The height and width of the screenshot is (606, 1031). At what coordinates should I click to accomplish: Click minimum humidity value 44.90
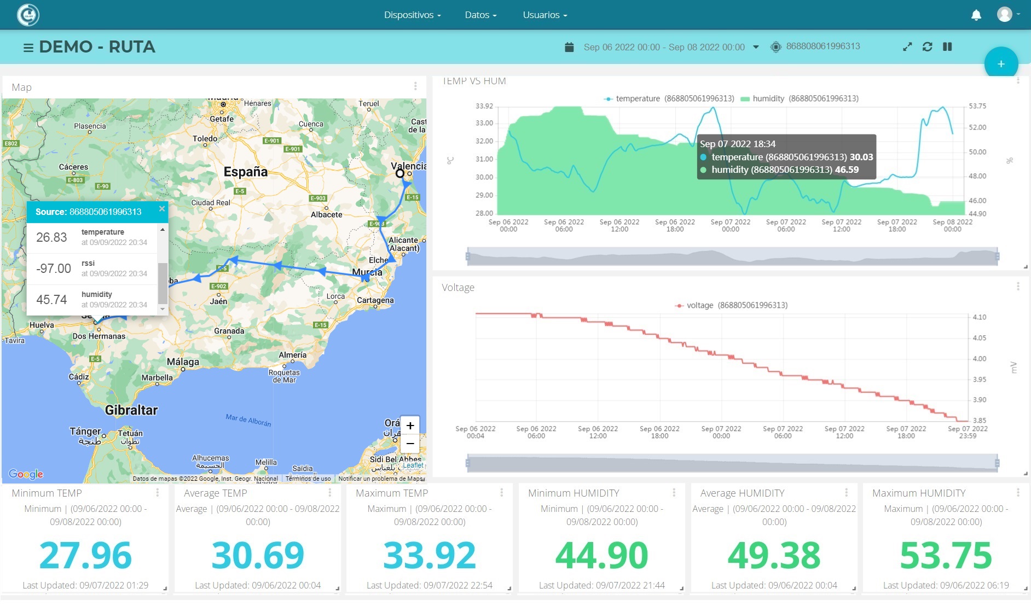tap(601, 555)
